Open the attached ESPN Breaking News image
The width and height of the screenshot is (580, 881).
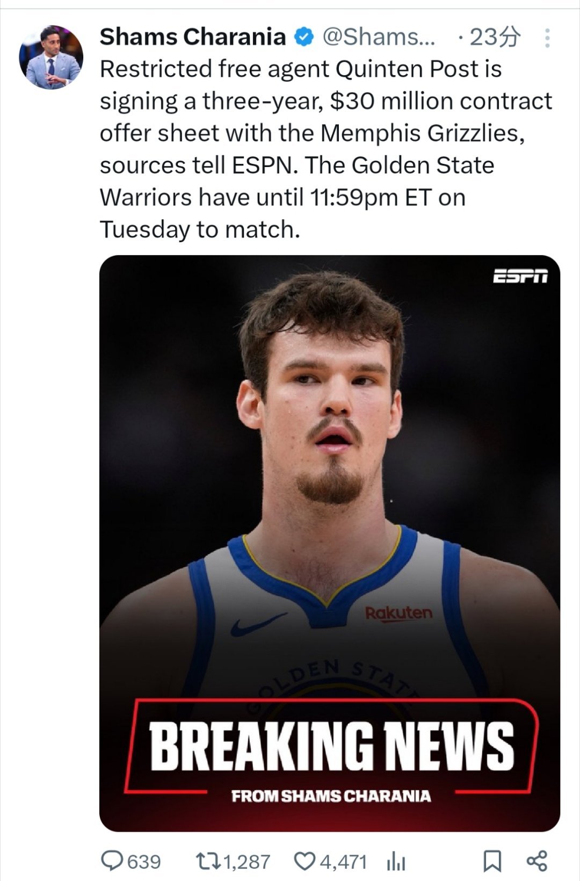click(x=330, y=543)
